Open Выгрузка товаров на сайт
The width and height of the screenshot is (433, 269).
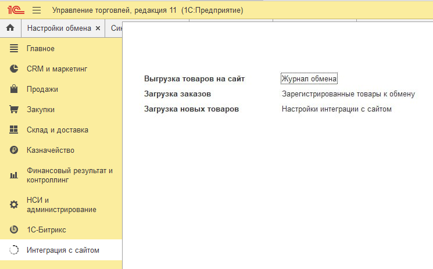[x=194, y=78]
